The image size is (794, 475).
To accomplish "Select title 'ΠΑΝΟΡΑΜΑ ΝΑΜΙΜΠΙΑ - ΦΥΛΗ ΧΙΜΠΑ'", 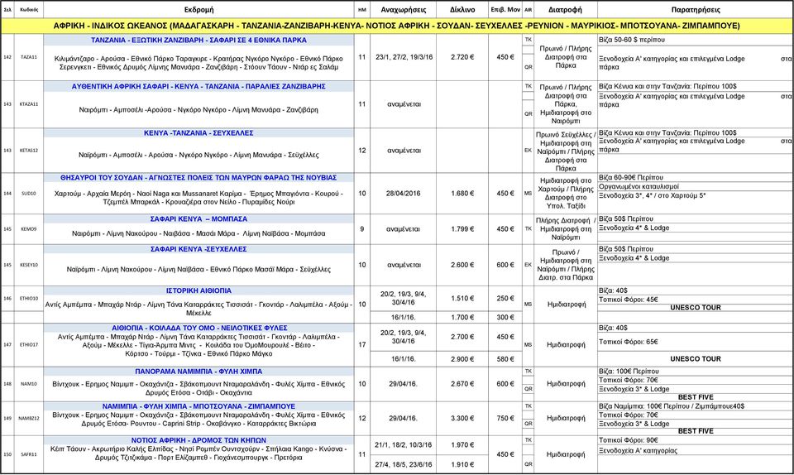I will (x=198, y=372).
